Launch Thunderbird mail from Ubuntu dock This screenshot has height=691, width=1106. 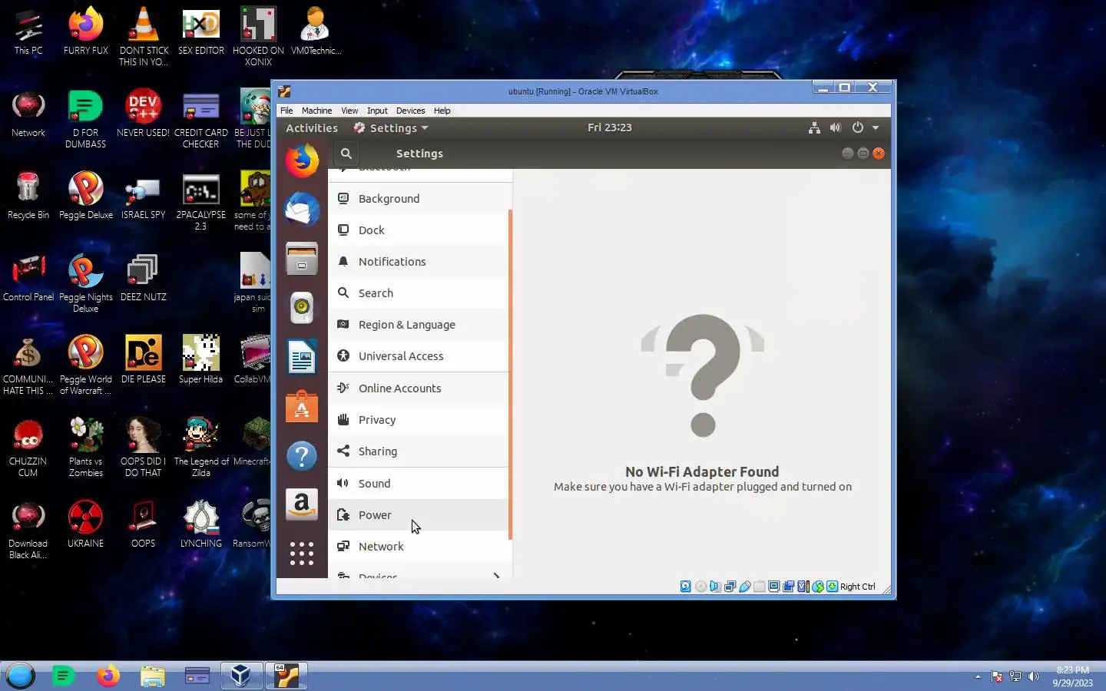(302, 209)
